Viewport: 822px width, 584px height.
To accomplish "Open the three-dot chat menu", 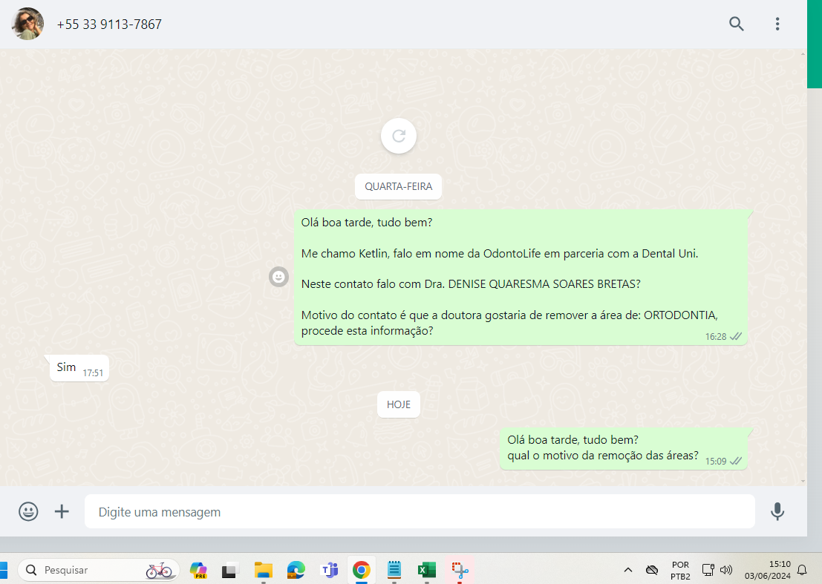I will [777, 24].
